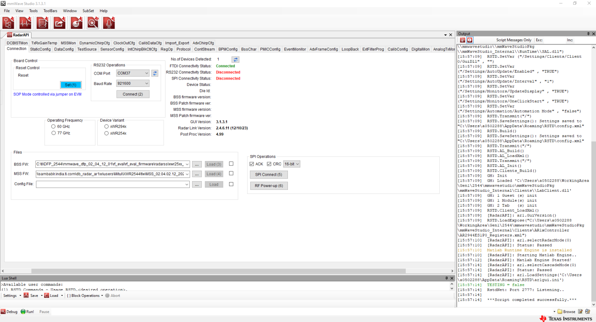Refresh the COM port list
The width and height of the screenshot is (596, 322).
[x=155, y=73]
